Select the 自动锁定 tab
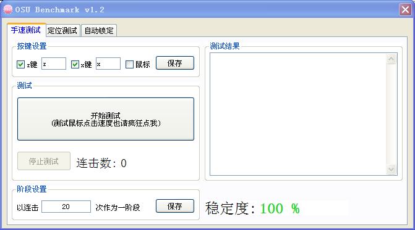Image resolution: width=415 pixels, height=230 pixels. point(99,31)
